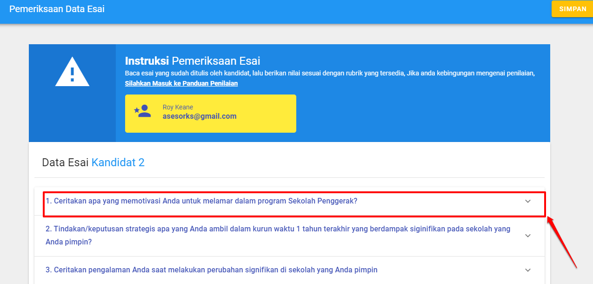This screenshot has height=284, width=593.
Task: Click the Kandidat 2 blue label
Action: pyautogui.click(x=118, y=162)
